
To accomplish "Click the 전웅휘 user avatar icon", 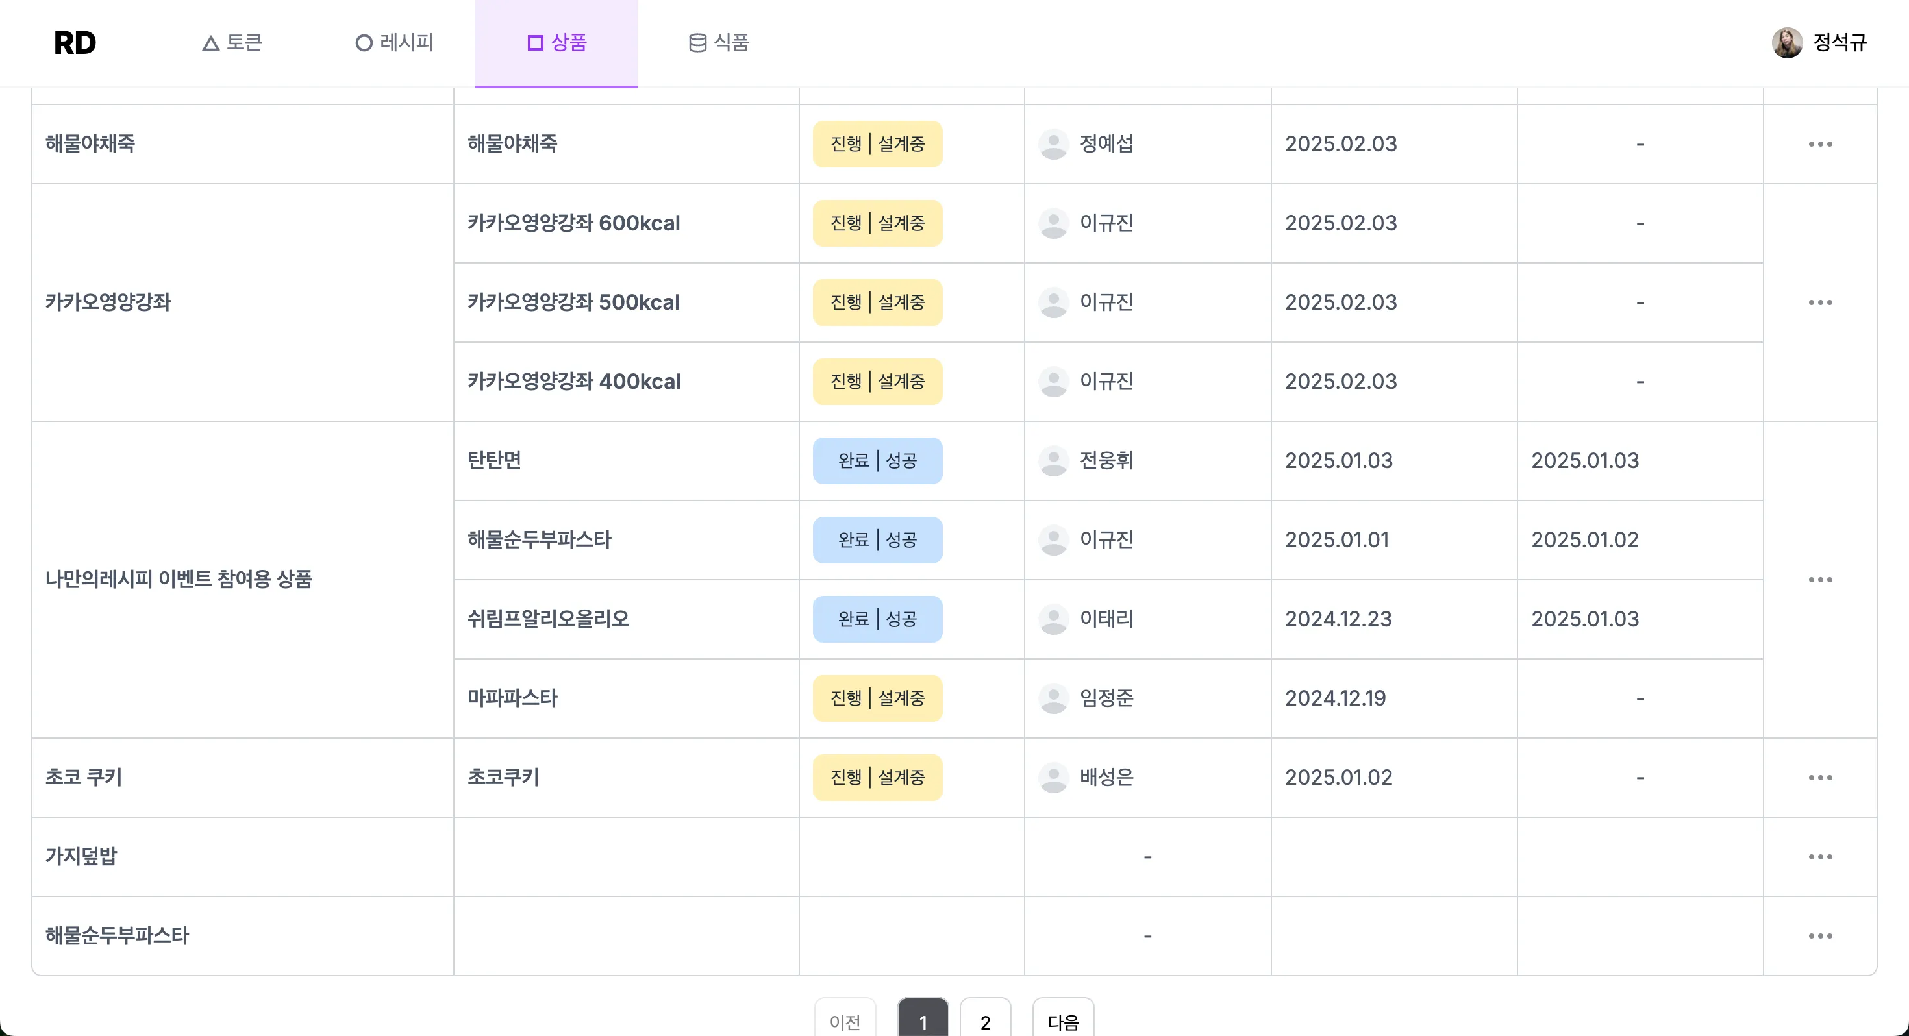I will tap(1053, 461).
